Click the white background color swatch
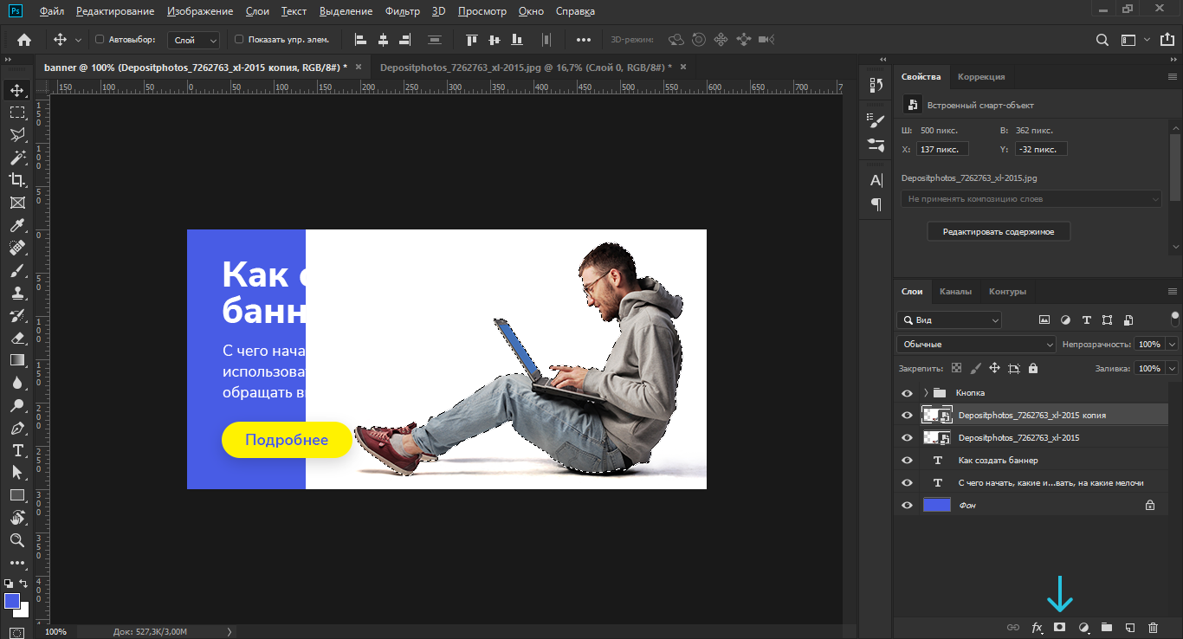 point(24,611)
